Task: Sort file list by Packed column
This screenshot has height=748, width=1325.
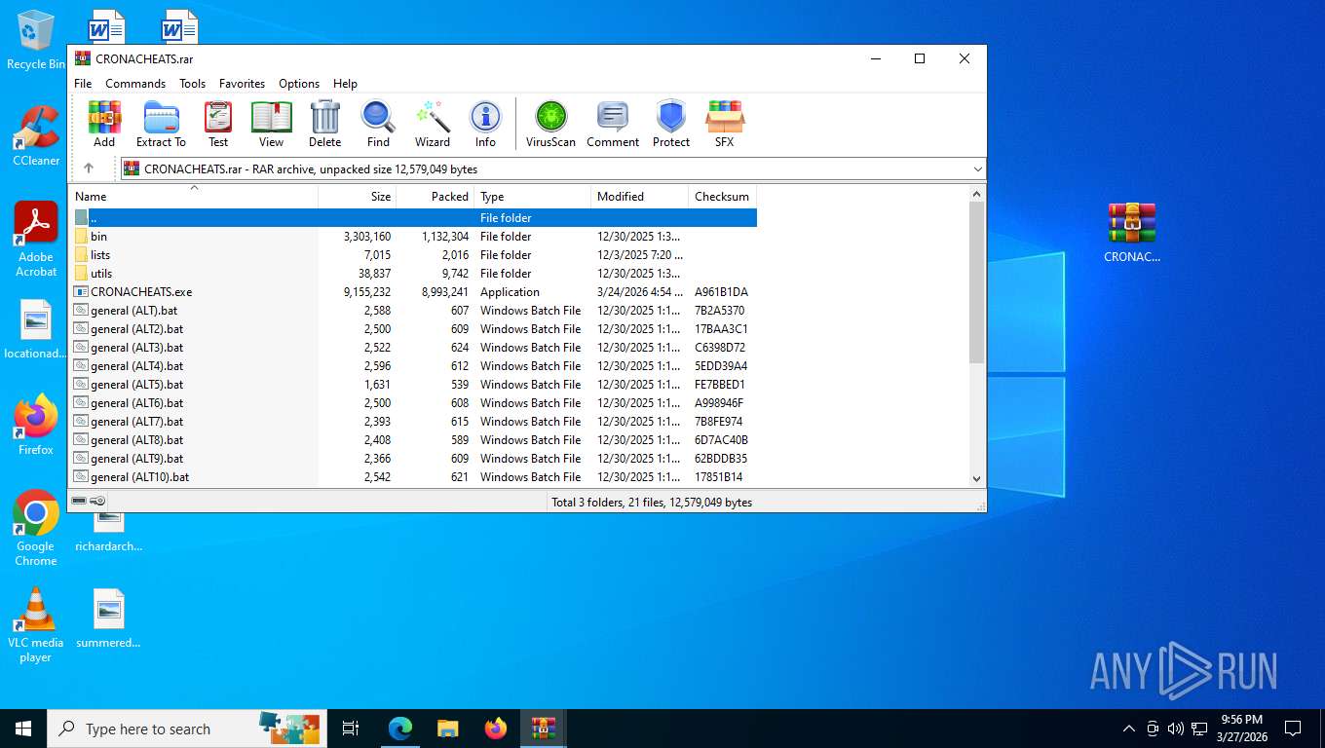Action: pyautogui.click(x=435, y=196)
